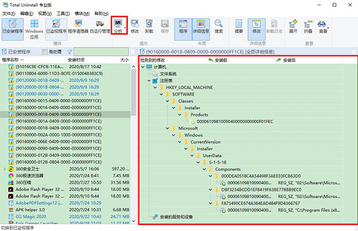The image size is (358, 231).
Task: Click the 安装前 column header
Action: (240, 60)
